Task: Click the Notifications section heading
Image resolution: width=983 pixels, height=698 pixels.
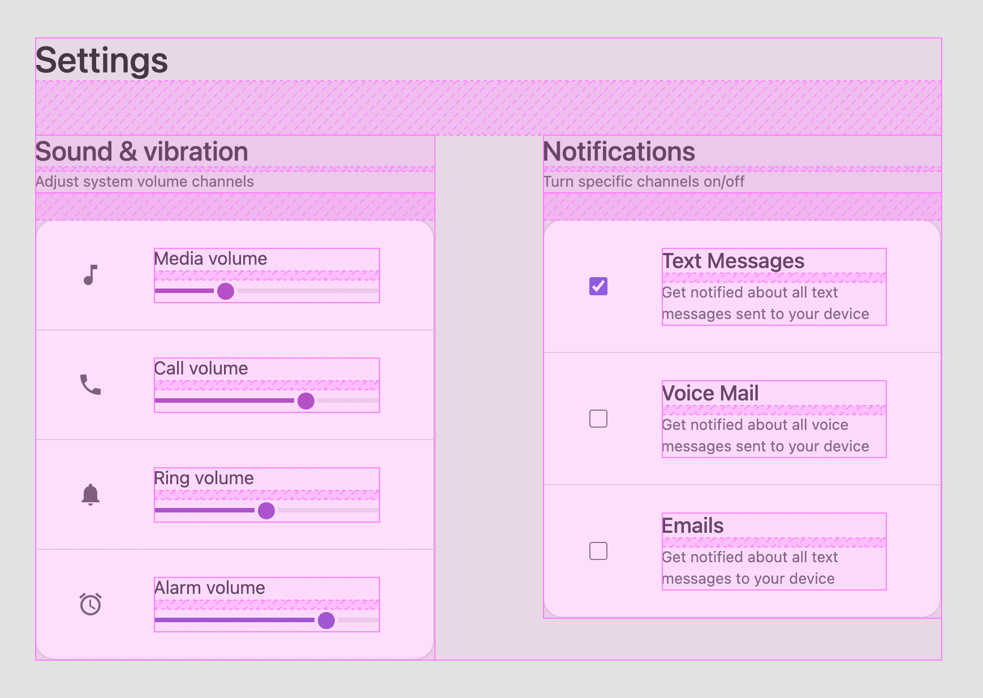Action: pyautogui.click(x=619, y=152)
